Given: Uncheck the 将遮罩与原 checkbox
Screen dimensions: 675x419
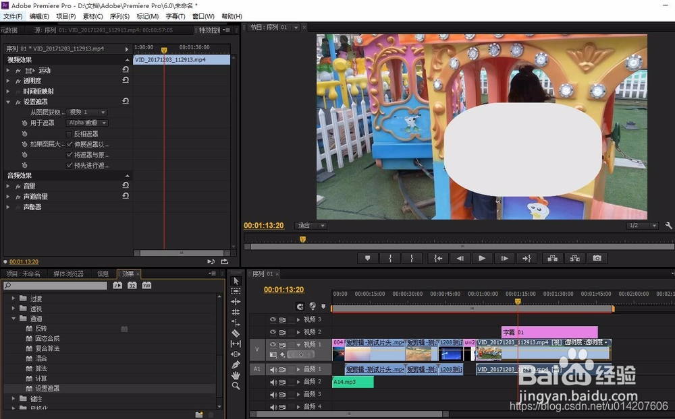Looking at the screenshot, I should 69,155.
